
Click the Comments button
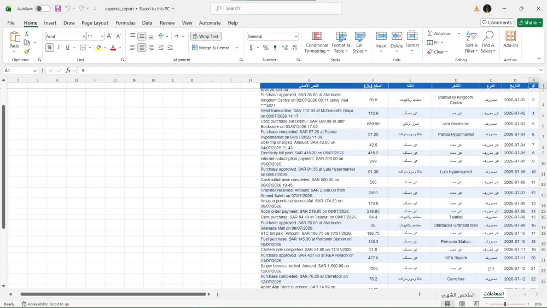point(497,22)
